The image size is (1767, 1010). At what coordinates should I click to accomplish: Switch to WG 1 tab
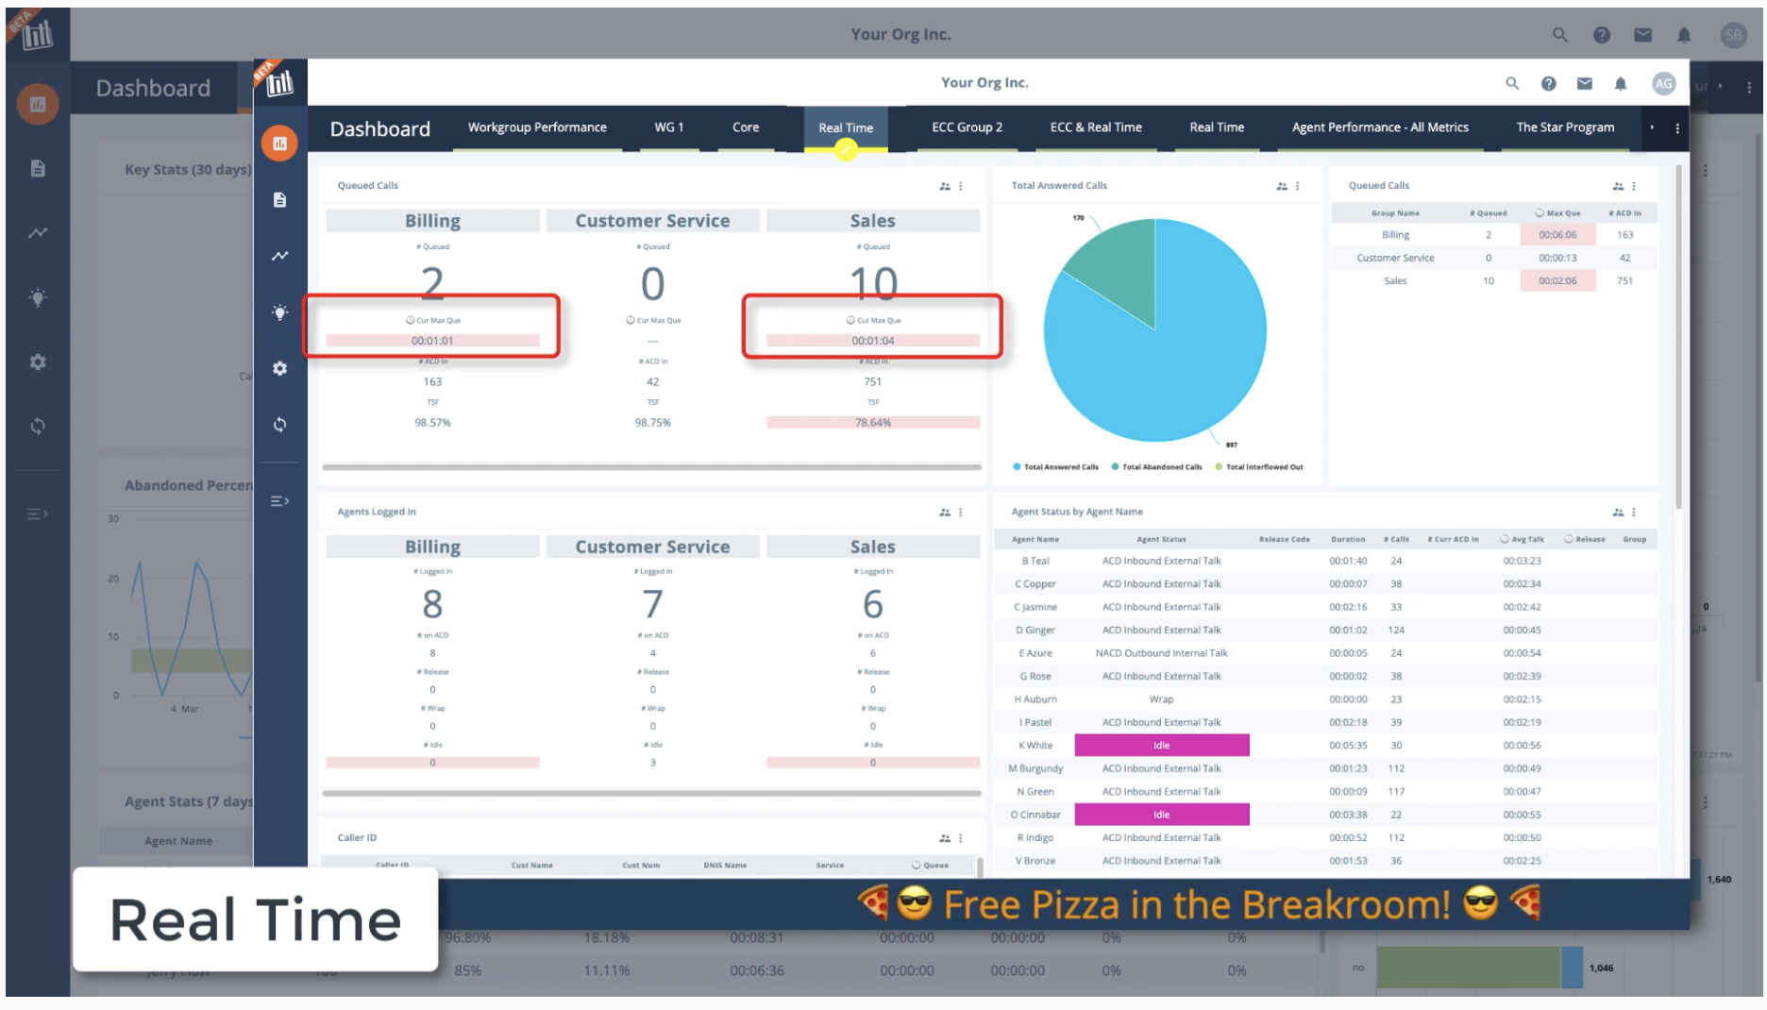669,127
